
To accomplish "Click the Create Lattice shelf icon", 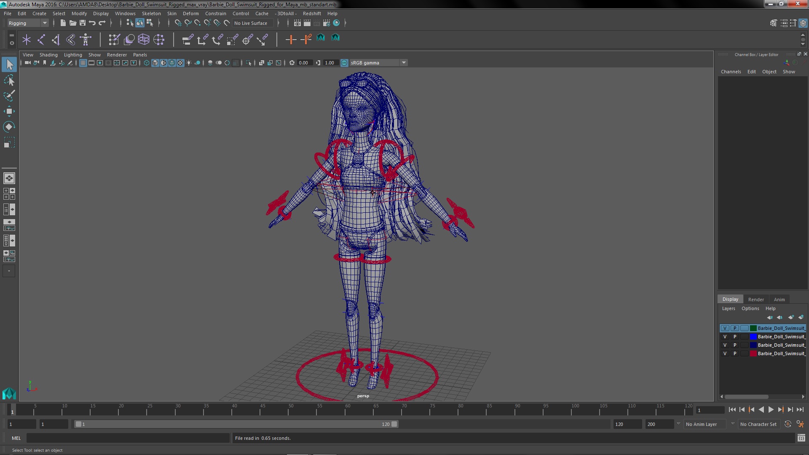I will (x=144, y=40).
